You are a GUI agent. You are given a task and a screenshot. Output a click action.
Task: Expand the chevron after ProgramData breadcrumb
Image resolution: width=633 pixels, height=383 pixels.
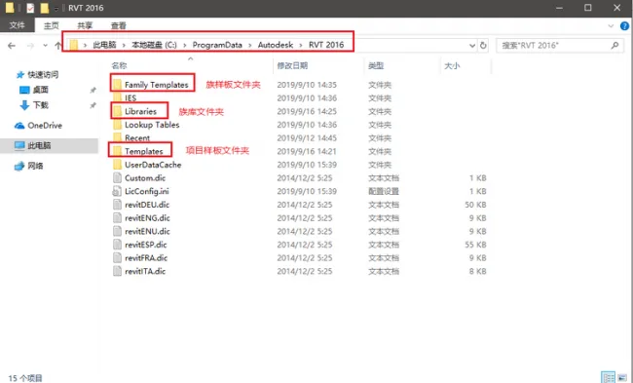coord(249,45)
